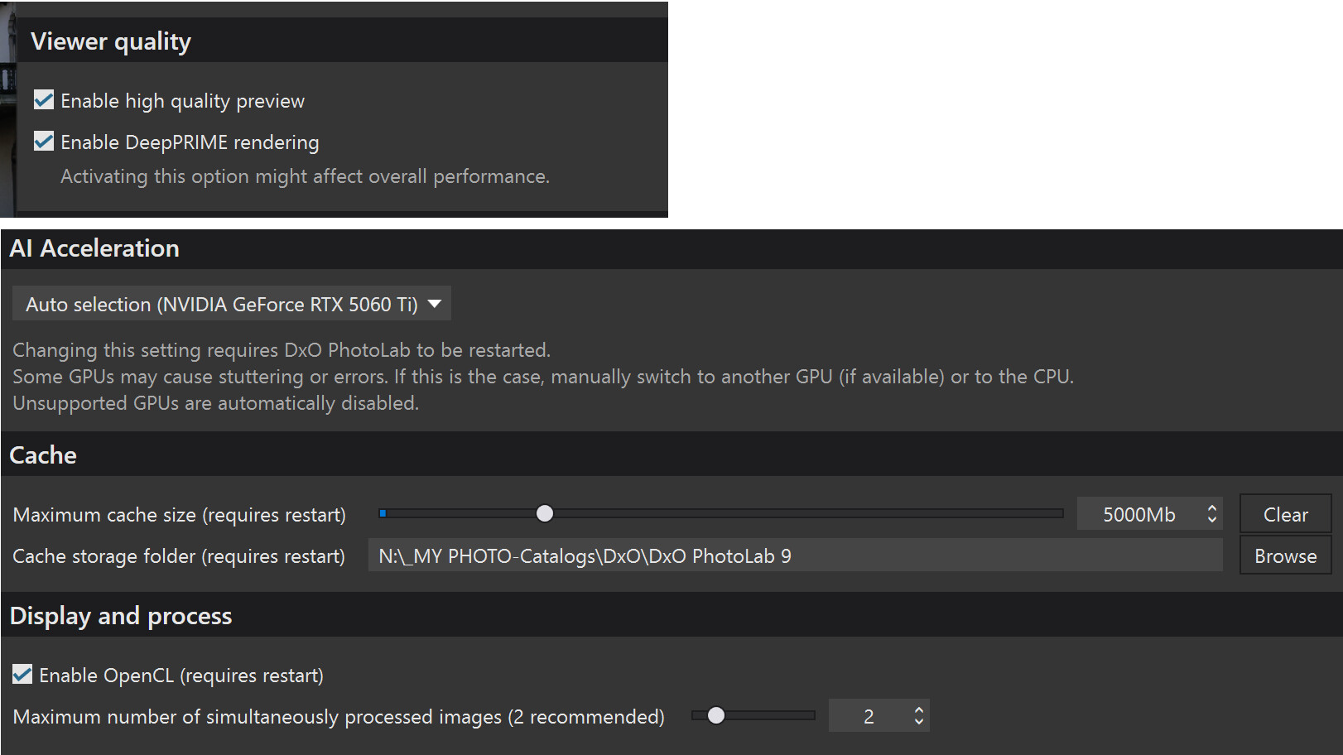Click the AI Acceleration section header
The height and width of the screenshot is (755, 1343).
pyautogui.click(x=94, y=248)
